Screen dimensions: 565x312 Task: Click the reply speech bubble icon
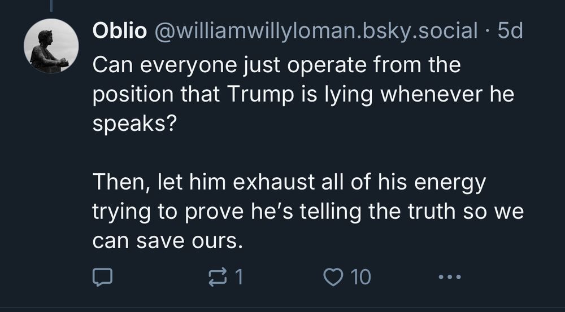[x=103, y=276]
